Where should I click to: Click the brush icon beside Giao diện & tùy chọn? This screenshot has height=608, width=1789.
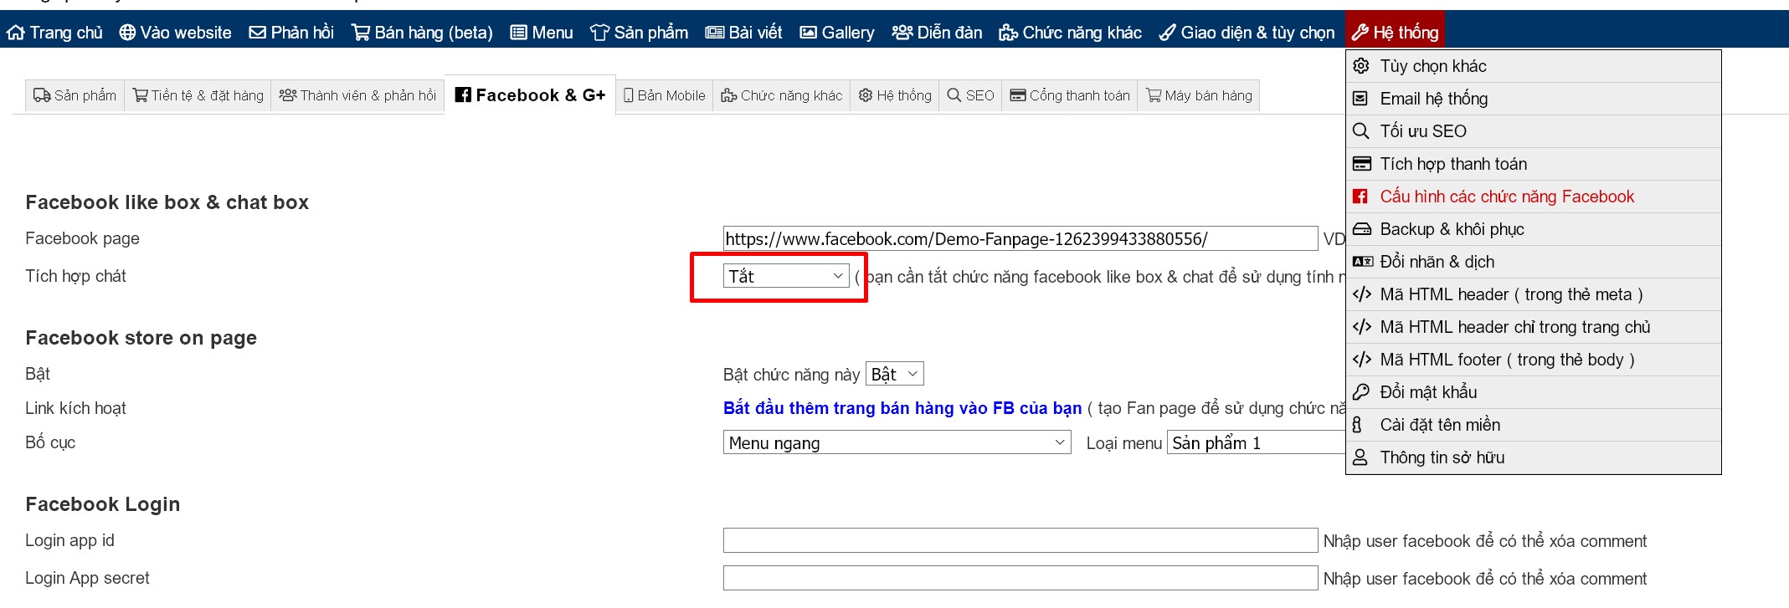click(1168, 33)
